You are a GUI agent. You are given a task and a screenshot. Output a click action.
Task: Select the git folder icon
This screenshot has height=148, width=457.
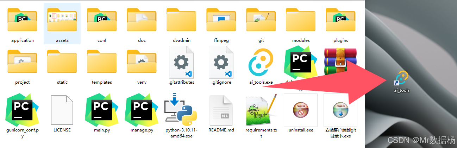tap(261, 19)
